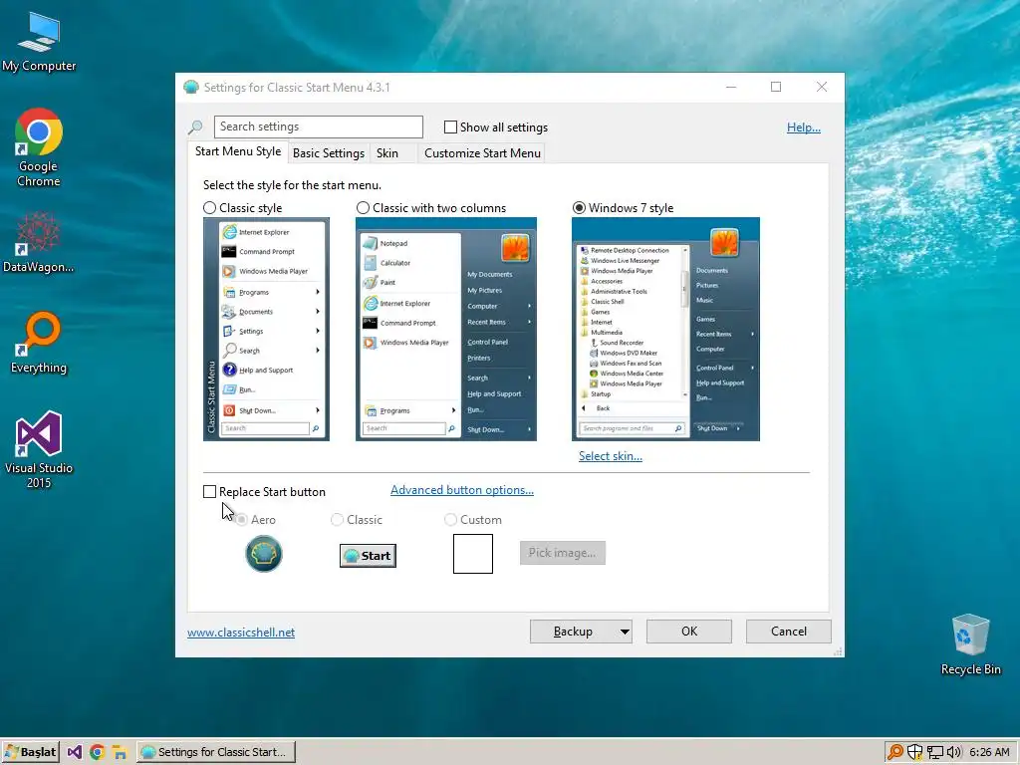Switch to the Skin tab
The width and height of the screenshot is (1020, 765).
(387, 153)
